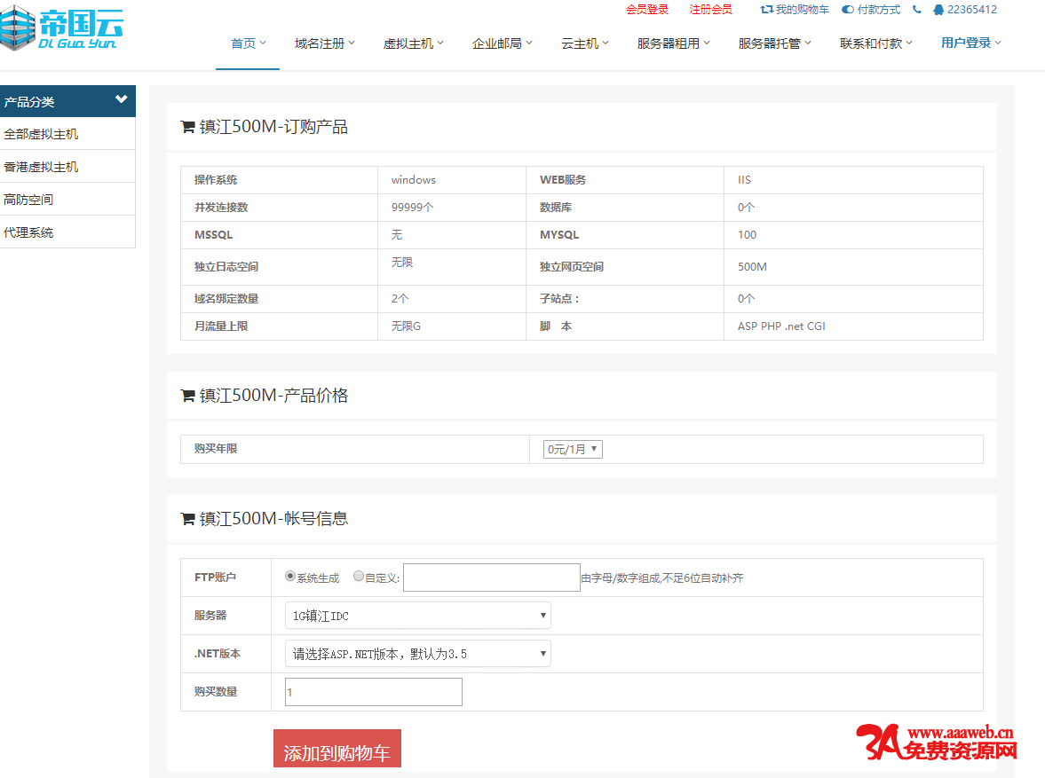
Task: Open the 服务器 1G镇江IDC dropdown
Action: [x=417, y=616]
